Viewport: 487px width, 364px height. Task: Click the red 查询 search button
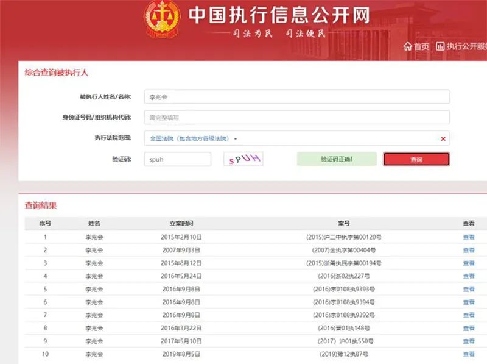point(416,159)
